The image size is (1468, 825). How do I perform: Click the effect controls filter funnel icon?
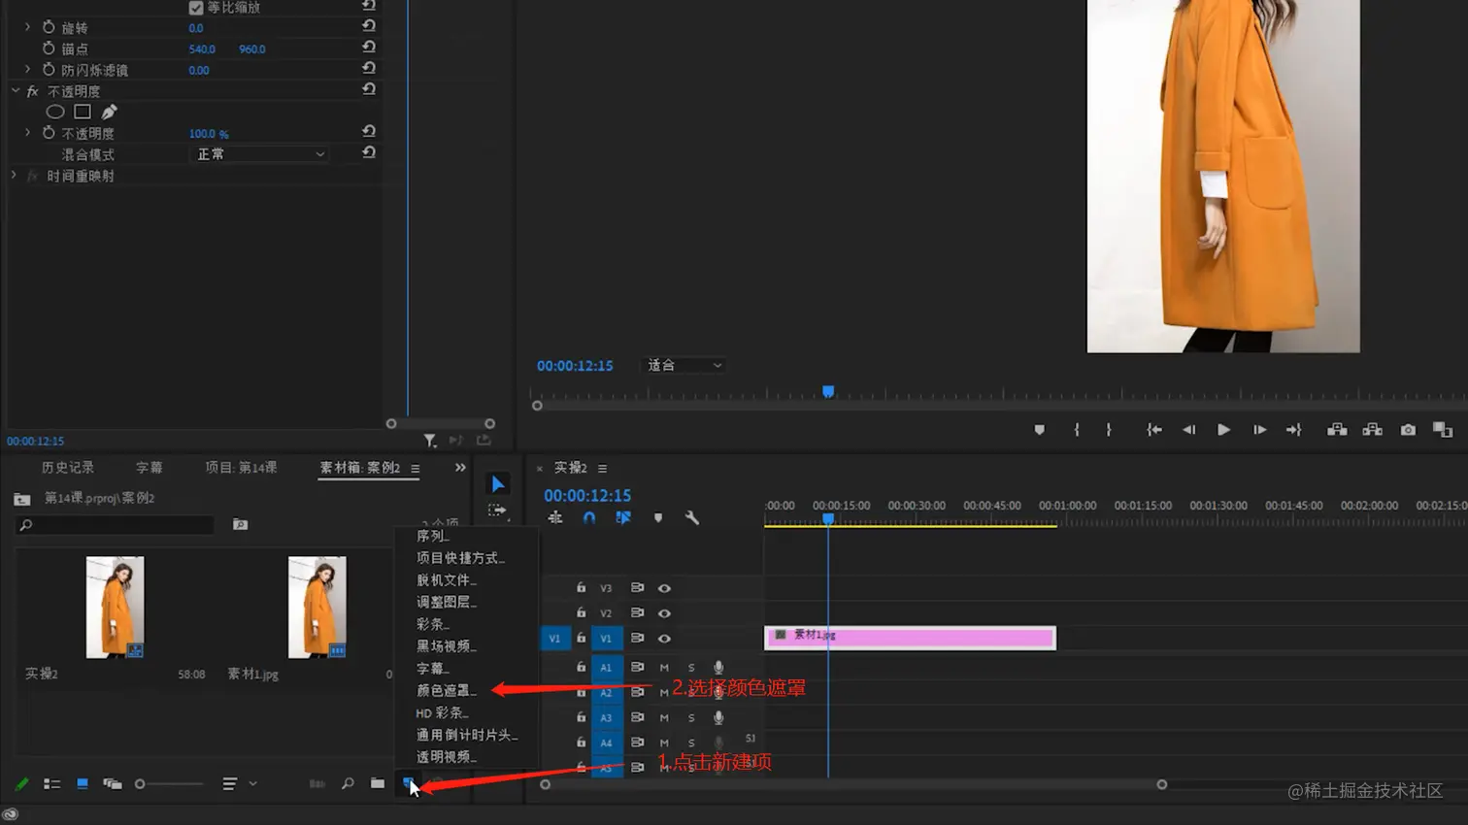(430, 441)
